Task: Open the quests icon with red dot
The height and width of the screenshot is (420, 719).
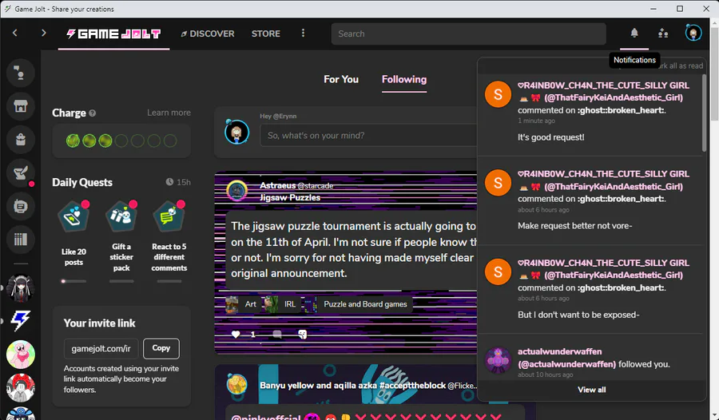Action: click(x=21, y=172)
